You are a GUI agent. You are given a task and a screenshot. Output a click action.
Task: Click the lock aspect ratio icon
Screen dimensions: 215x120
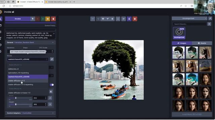click(x=51, y=92)
